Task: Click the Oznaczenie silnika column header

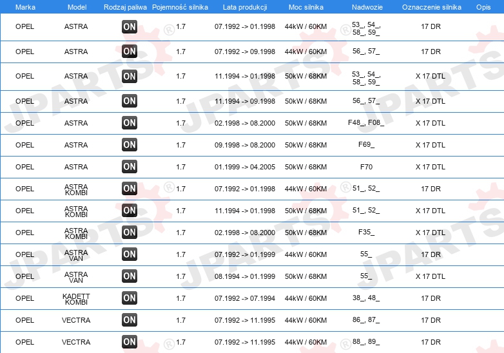Action: coord(432,7)
